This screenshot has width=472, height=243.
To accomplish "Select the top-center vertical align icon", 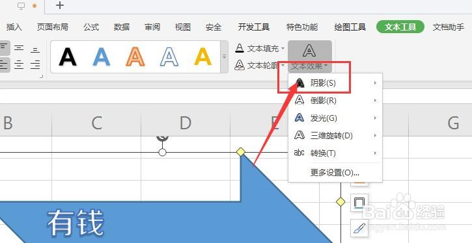I will 19,48.
